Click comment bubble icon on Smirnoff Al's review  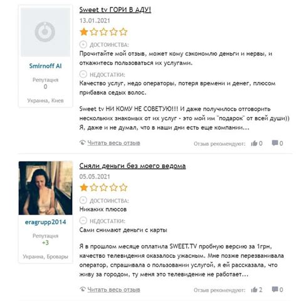point(275,143)
